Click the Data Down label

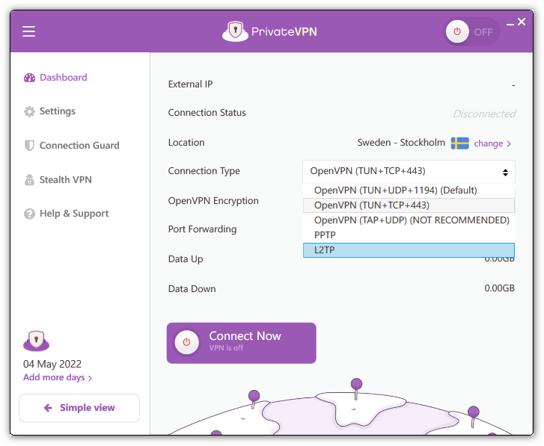(x=192, y=289)
